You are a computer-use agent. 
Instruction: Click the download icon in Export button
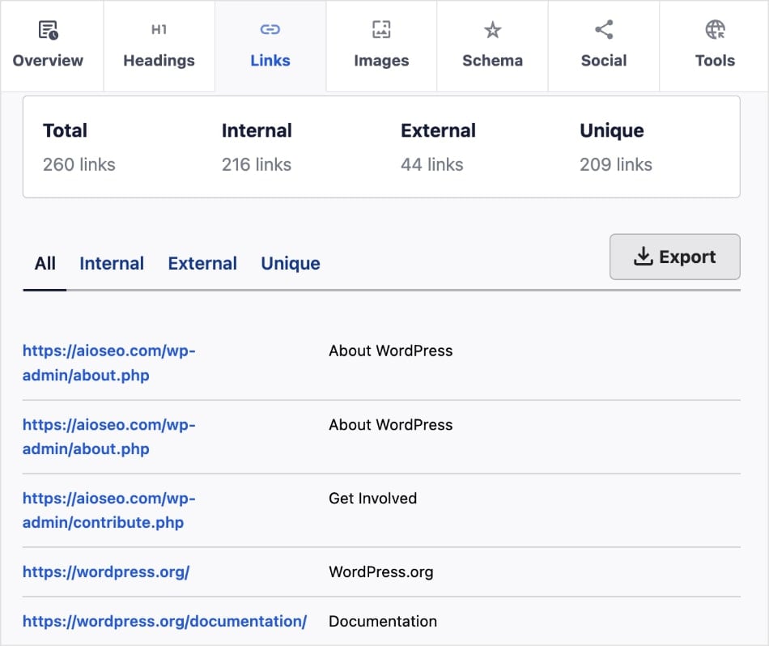click(x=643, y=257)
